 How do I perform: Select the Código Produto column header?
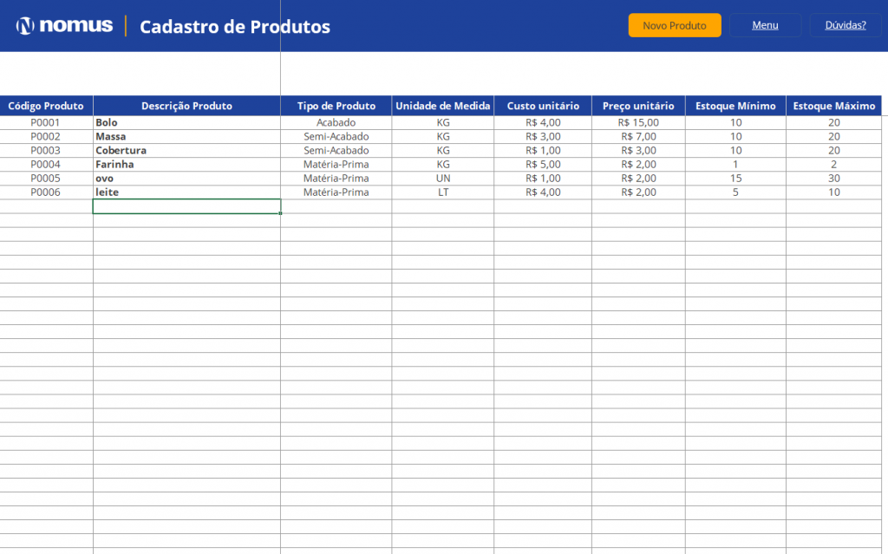46,106
